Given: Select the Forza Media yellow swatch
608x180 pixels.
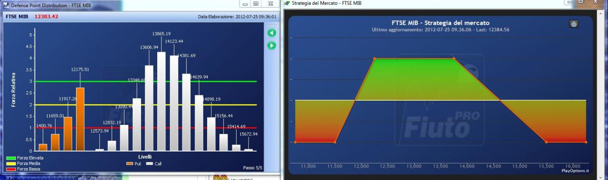Looking at the screenshot, I should pos(11,163).
